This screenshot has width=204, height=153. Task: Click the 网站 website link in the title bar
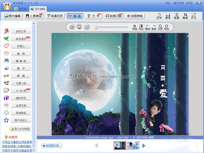(168, 3)
